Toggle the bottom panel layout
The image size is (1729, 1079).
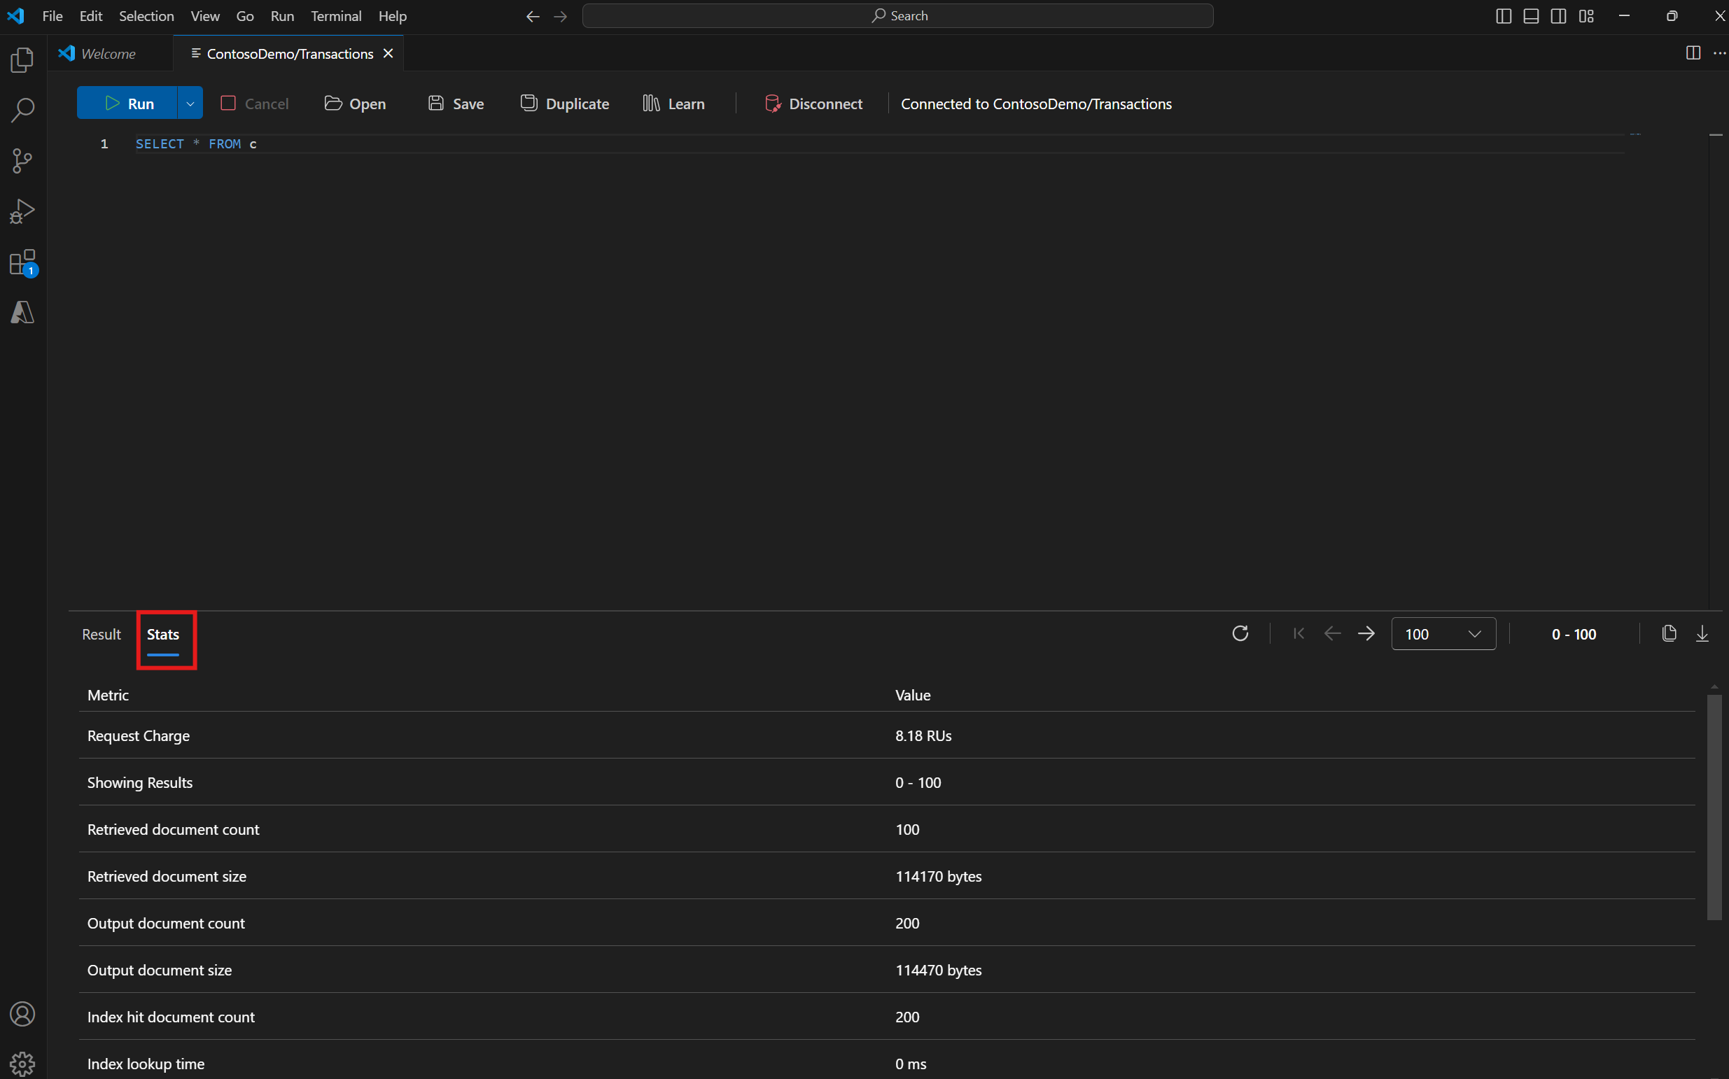(1530, 15)
